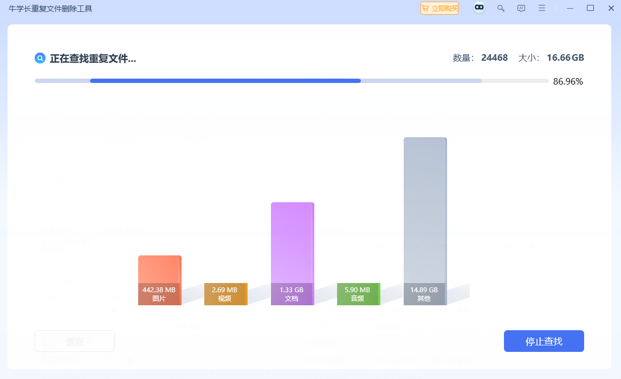This screenshot has width=621, height=379.
Task: Click the 数量 24468 file count
Action: (x=480, y=58)
